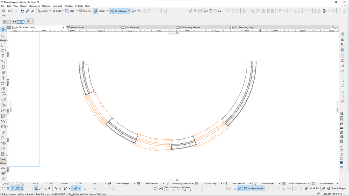
Task: Open the 1:100 scale flyout
Action: tap(105, 183)
